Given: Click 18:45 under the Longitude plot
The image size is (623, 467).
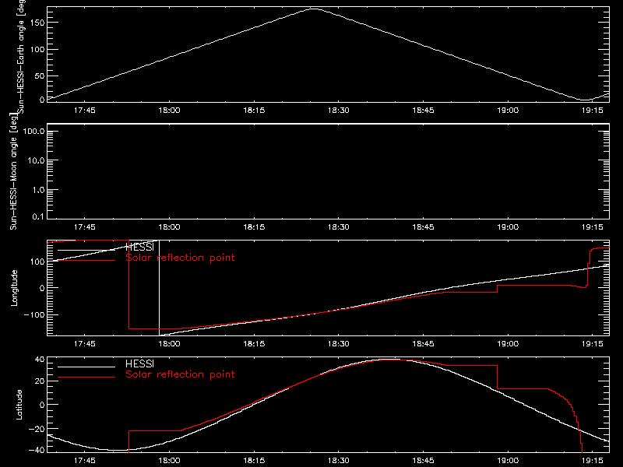Looking at the screenshot, I should [x=423, y=344].
